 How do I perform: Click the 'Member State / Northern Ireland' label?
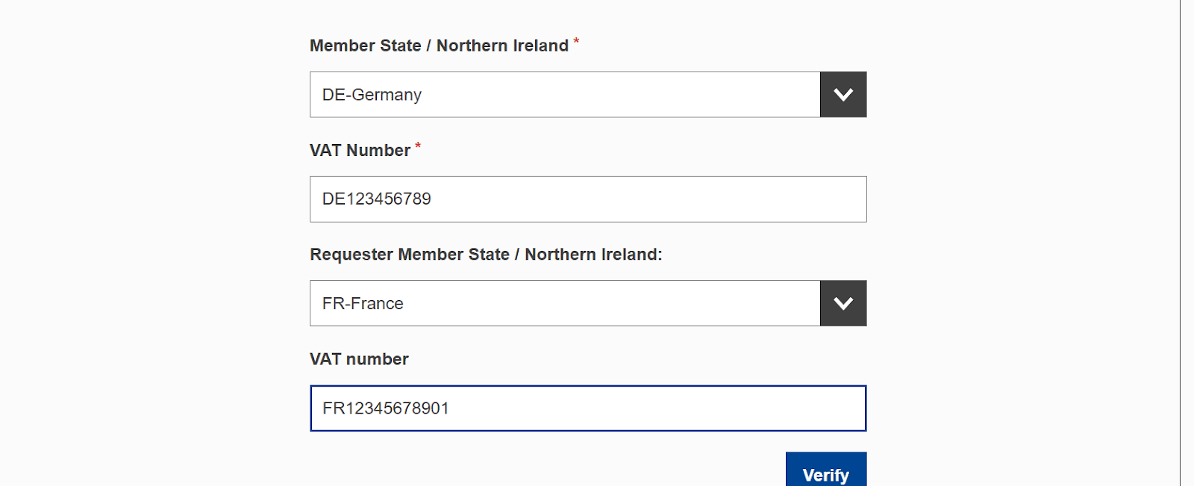point(439,46)
